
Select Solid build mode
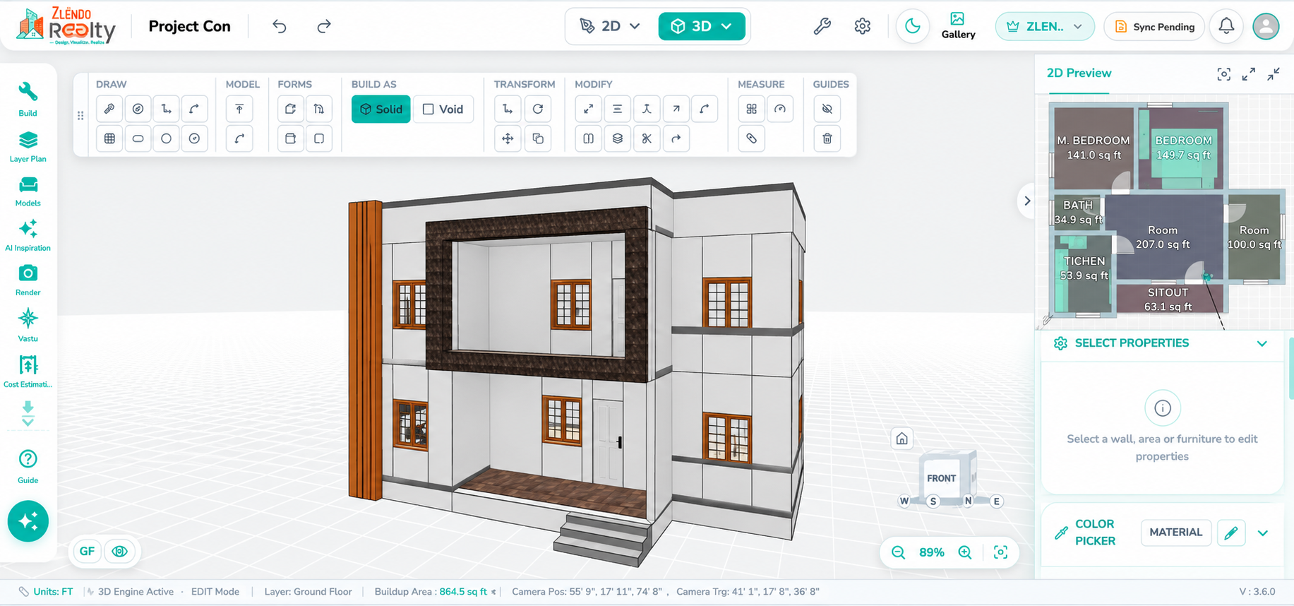point(381,109)
